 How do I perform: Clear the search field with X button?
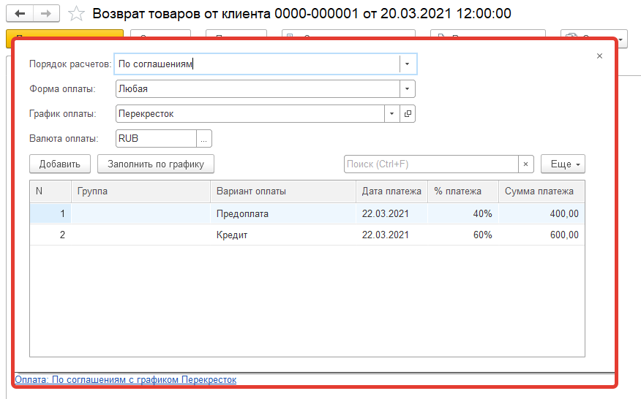coord(526,164)
